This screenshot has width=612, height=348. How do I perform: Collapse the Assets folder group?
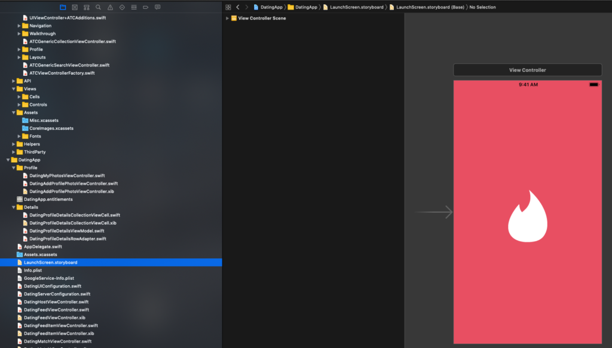[13, 112]
